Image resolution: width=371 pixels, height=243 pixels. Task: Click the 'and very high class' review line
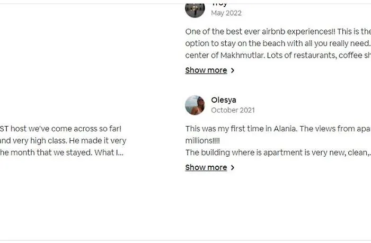[x=63, y=141]
